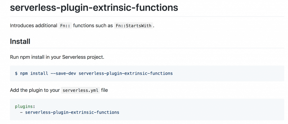
Task: Click 'npm' in the install command
Action: tap(24, 73)
